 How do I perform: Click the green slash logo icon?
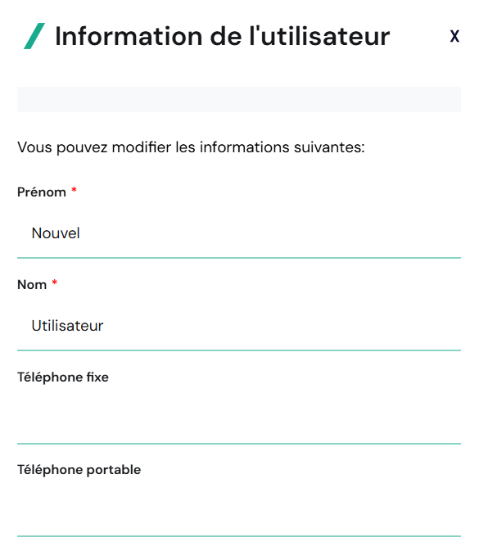point(34,36)
